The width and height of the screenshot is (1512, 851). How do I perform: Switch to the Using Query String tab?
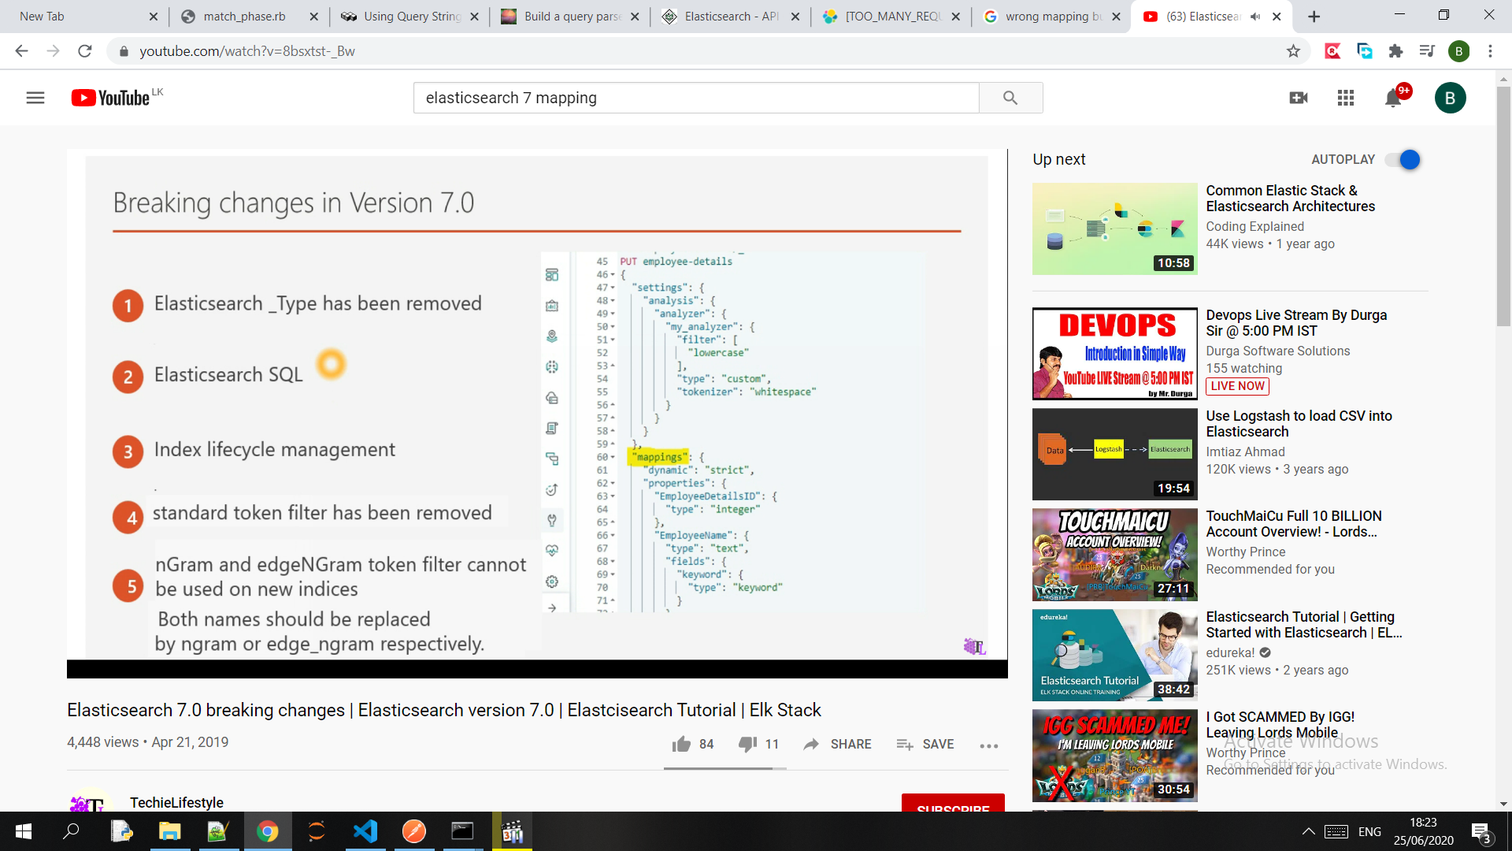pyautogui.click(x=411, y=16)
